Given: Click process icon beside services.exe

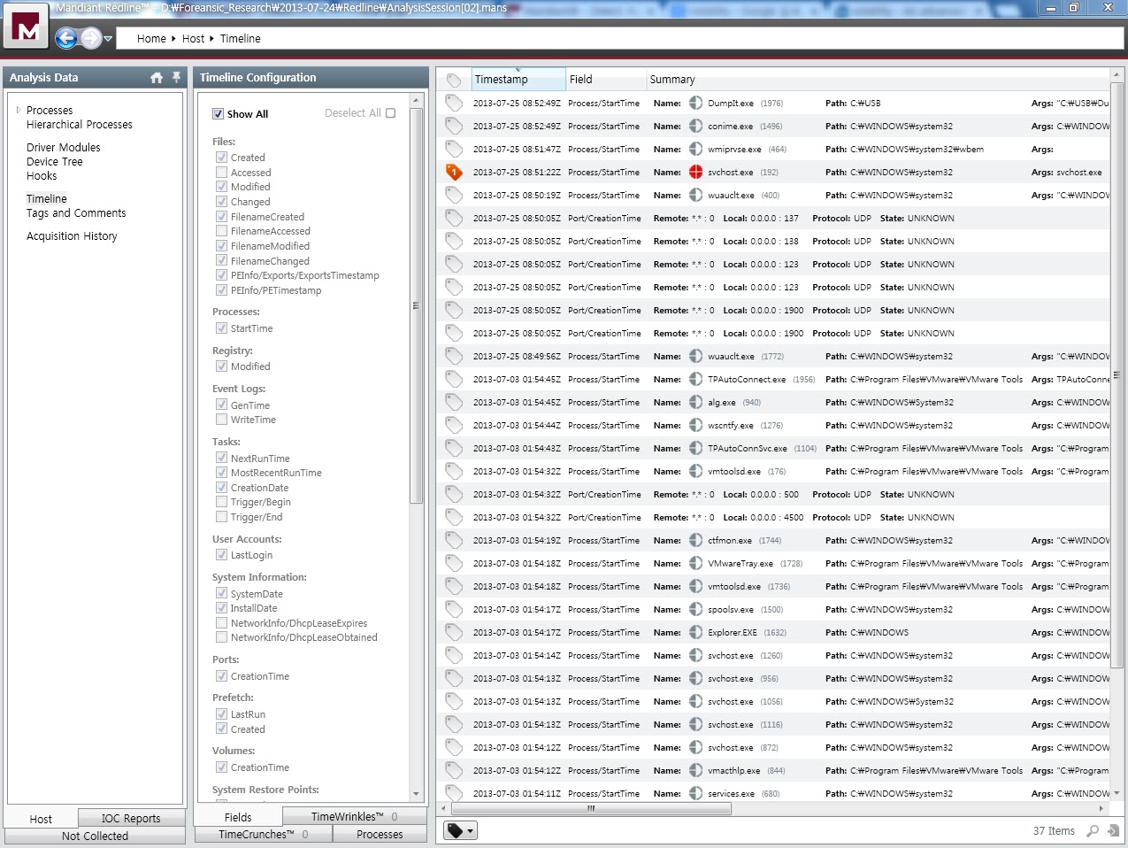Looking at the screenshot, I should click(696, 794).
